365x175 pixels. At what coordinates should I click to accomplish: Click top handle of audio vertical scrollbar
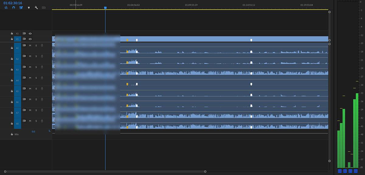(330, 44)
